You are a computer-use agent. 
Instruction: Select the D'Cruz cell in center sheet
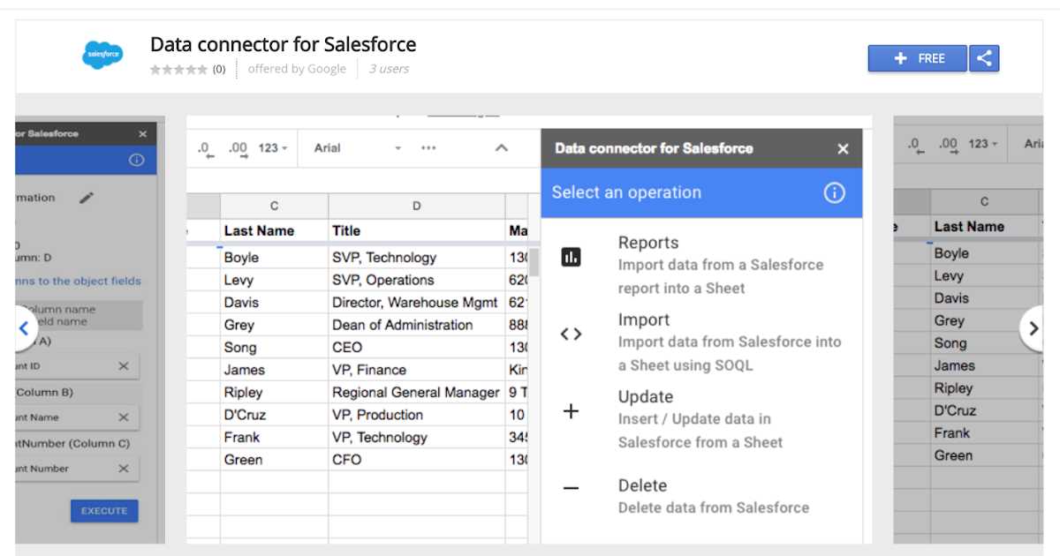coord(274,415)
